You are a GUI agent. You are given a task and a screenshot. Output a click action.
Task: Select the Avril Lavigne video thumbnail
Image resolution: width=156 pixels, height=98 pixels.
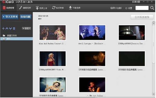92,33
